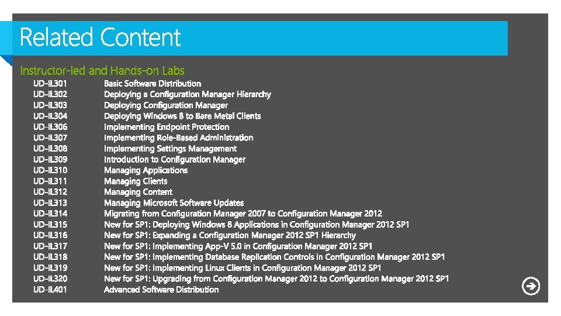Select 'Implementing Role-Based Administration' title
561x316 pixels.
(x=179, y=138)
